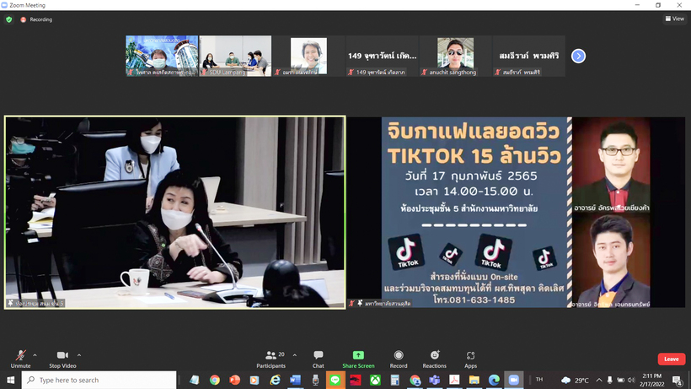Select the สมธีราภ์ พรมศิริ participant tile

point(529,56)
